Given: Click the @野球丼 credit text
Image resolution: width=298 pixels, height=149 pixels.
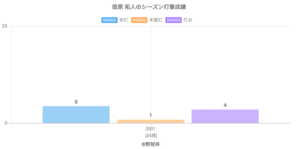Looking at the screenshot, I should 150,144.
